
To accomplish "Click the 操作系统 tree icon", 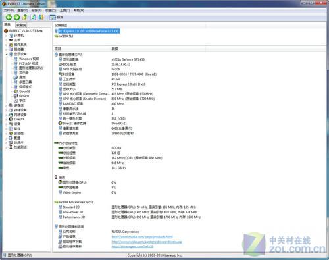I will click(x=11, y=45).
